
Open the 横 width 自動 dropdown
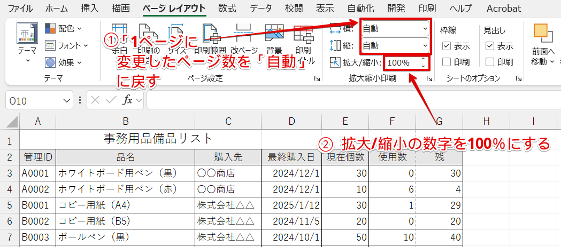click(395, 28)
